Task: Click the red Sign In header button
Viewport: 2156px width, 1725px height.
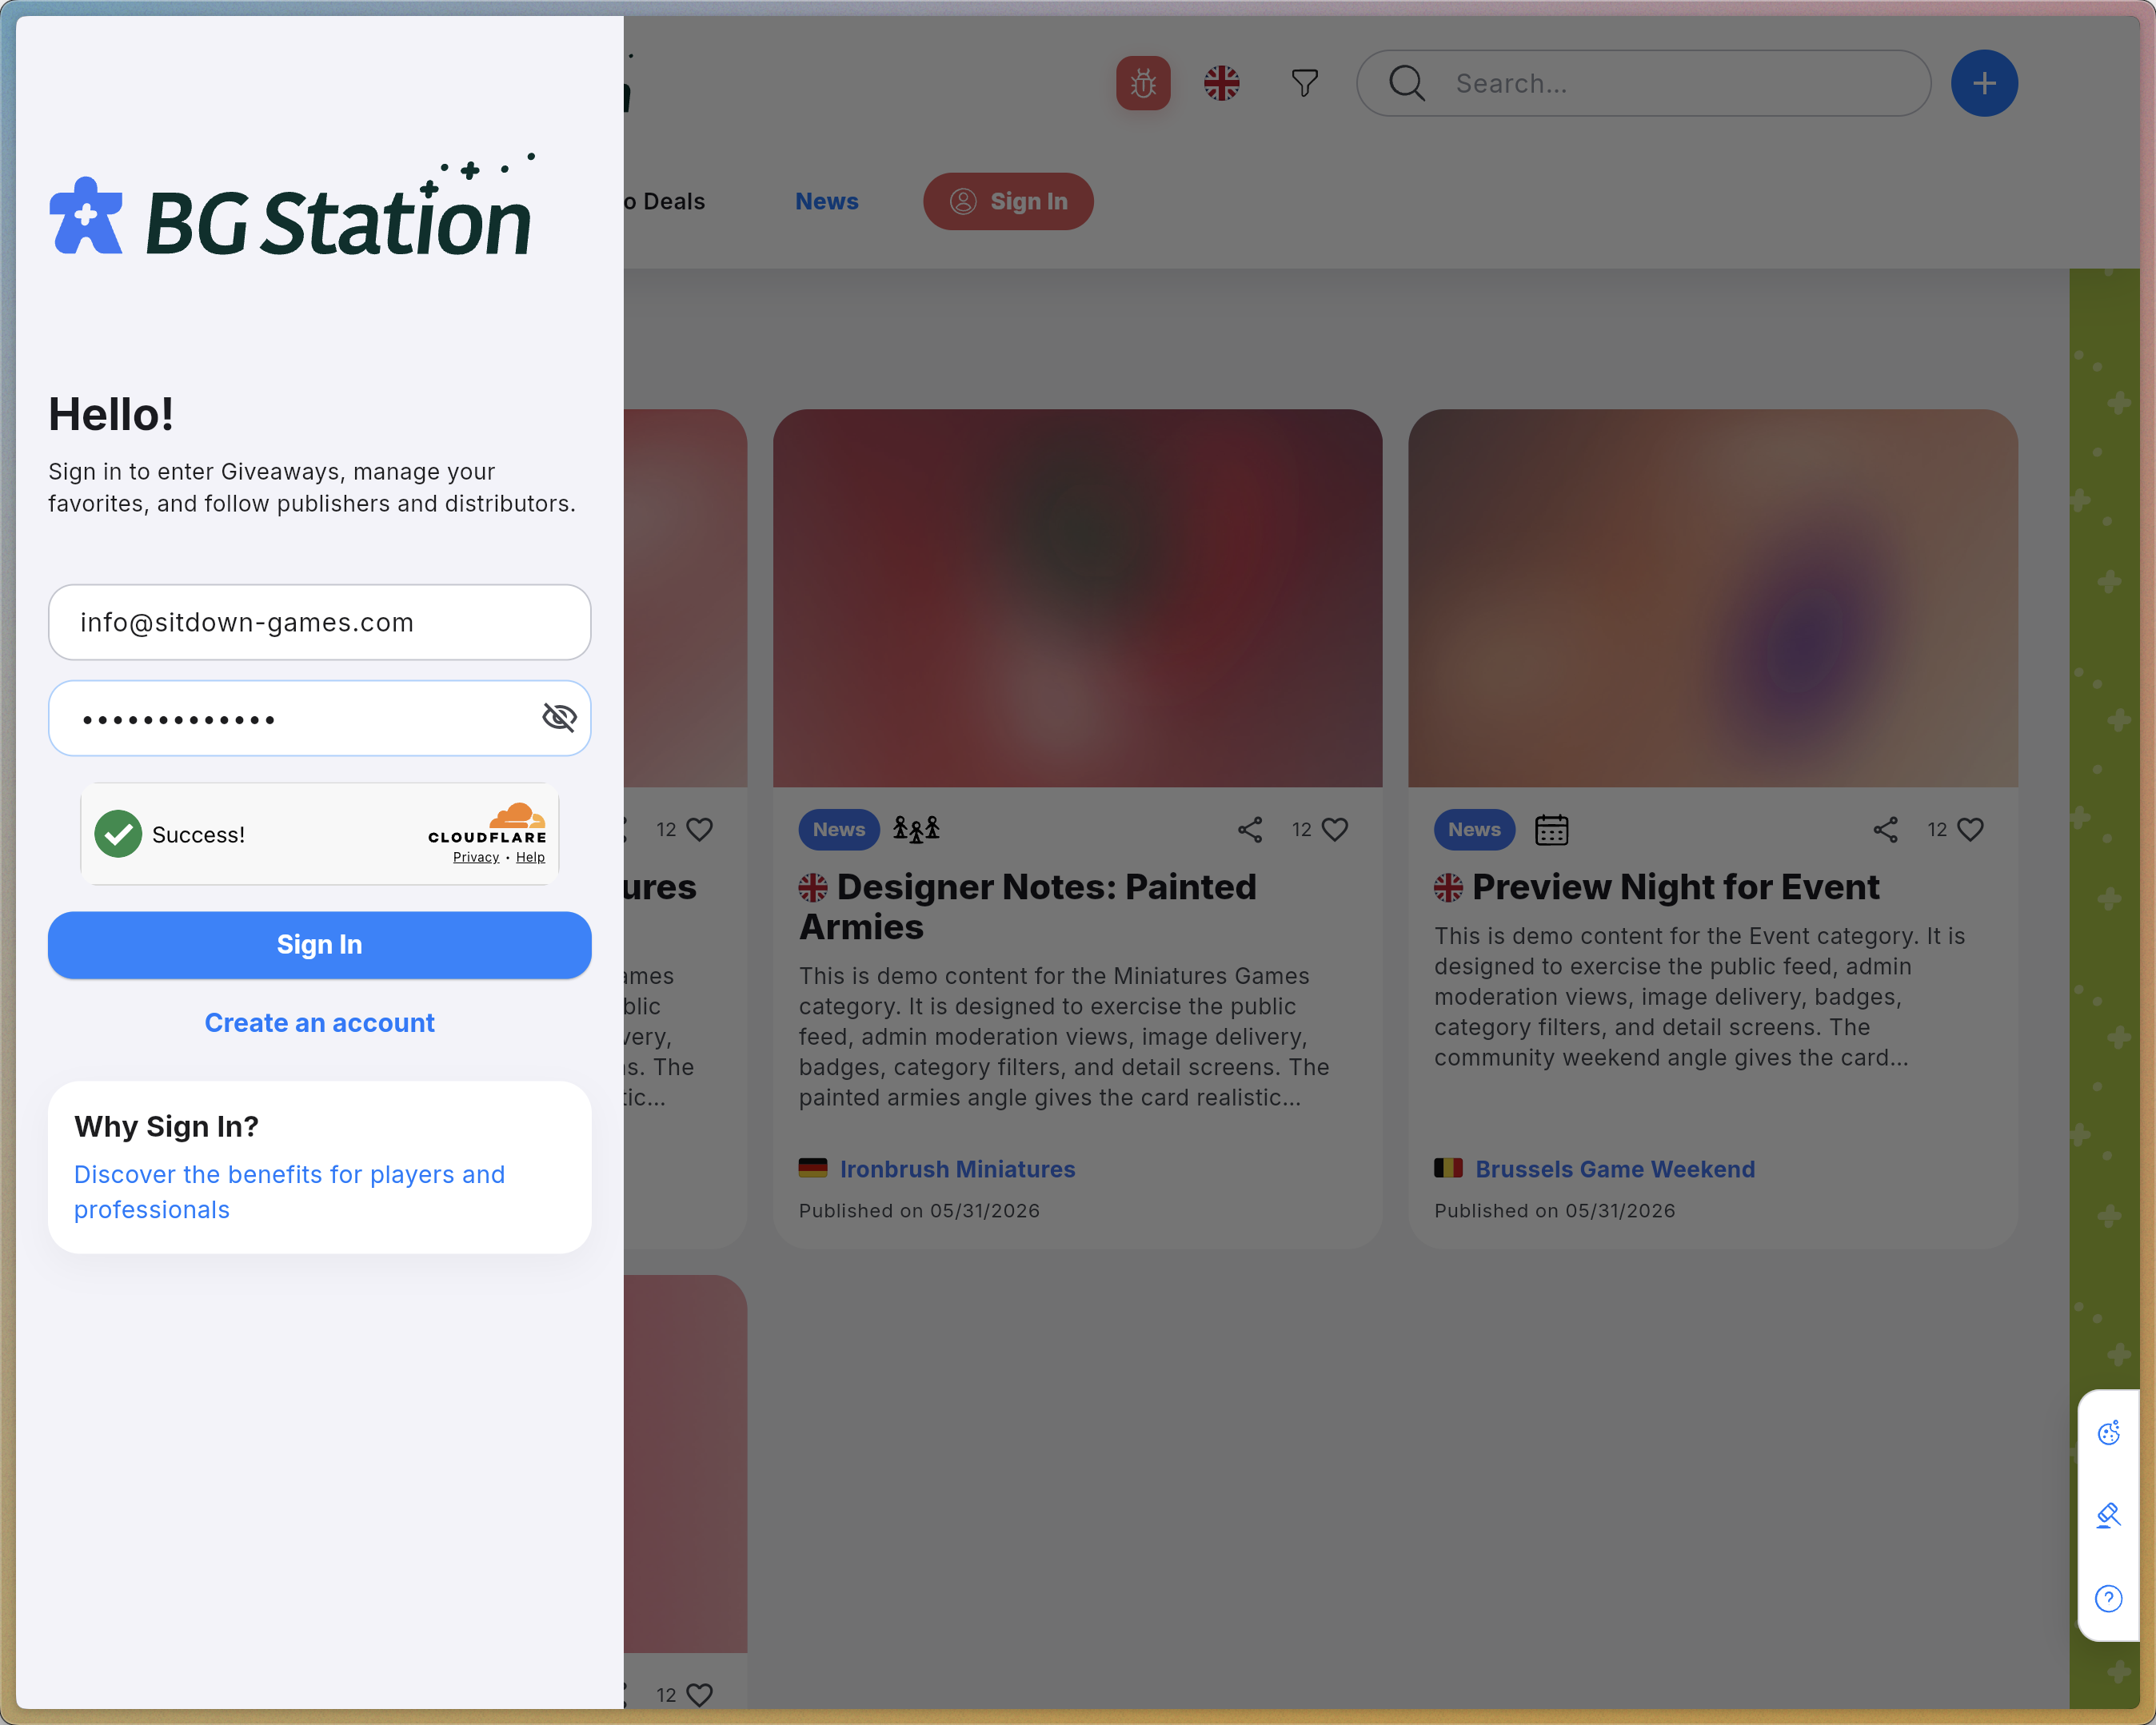Action: [x=1008, y=202]
